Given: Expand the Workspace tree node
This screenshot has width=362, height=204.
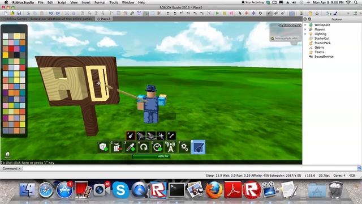Looking at the screenshot, I should pos(305,25).
